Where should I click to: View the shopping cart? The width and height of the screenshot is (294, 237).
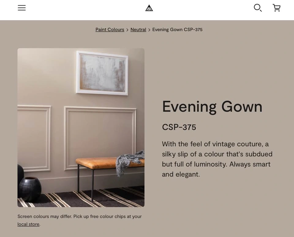click(277, 8)
